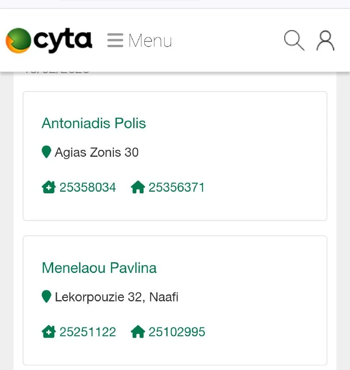Click pharmacy icon beside 25251122
Image resolution: width=350 pixels, height=370 pixels.
(49, 332)
